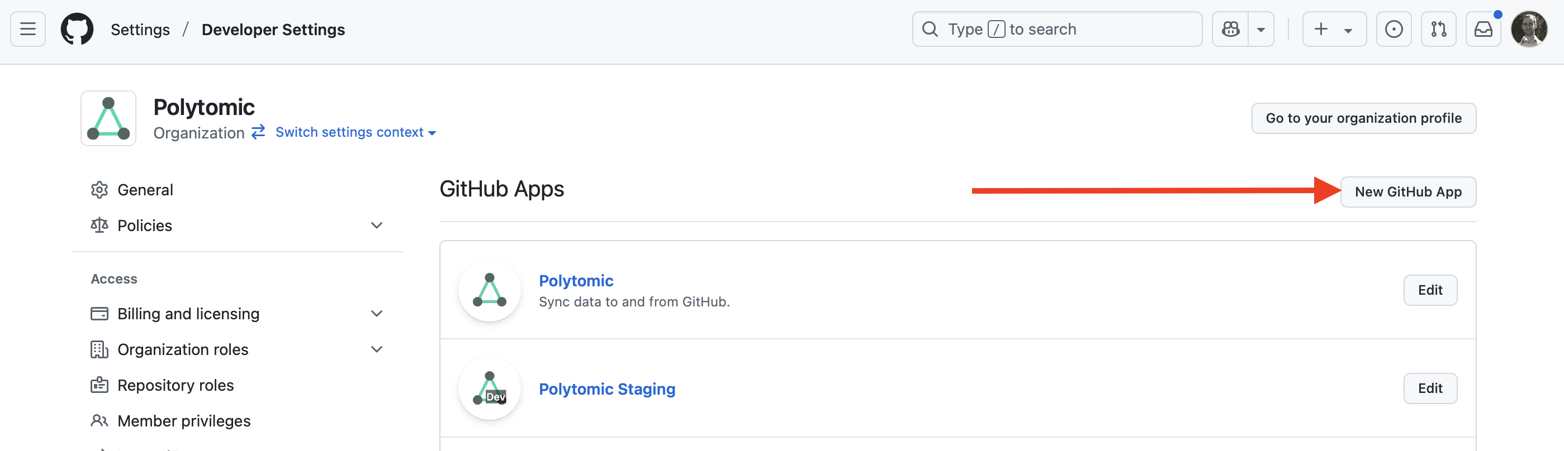Viewport: 1564px width, 451px height.
Task: Open the Issues icon in header
Action: [x=1394, y=29]
